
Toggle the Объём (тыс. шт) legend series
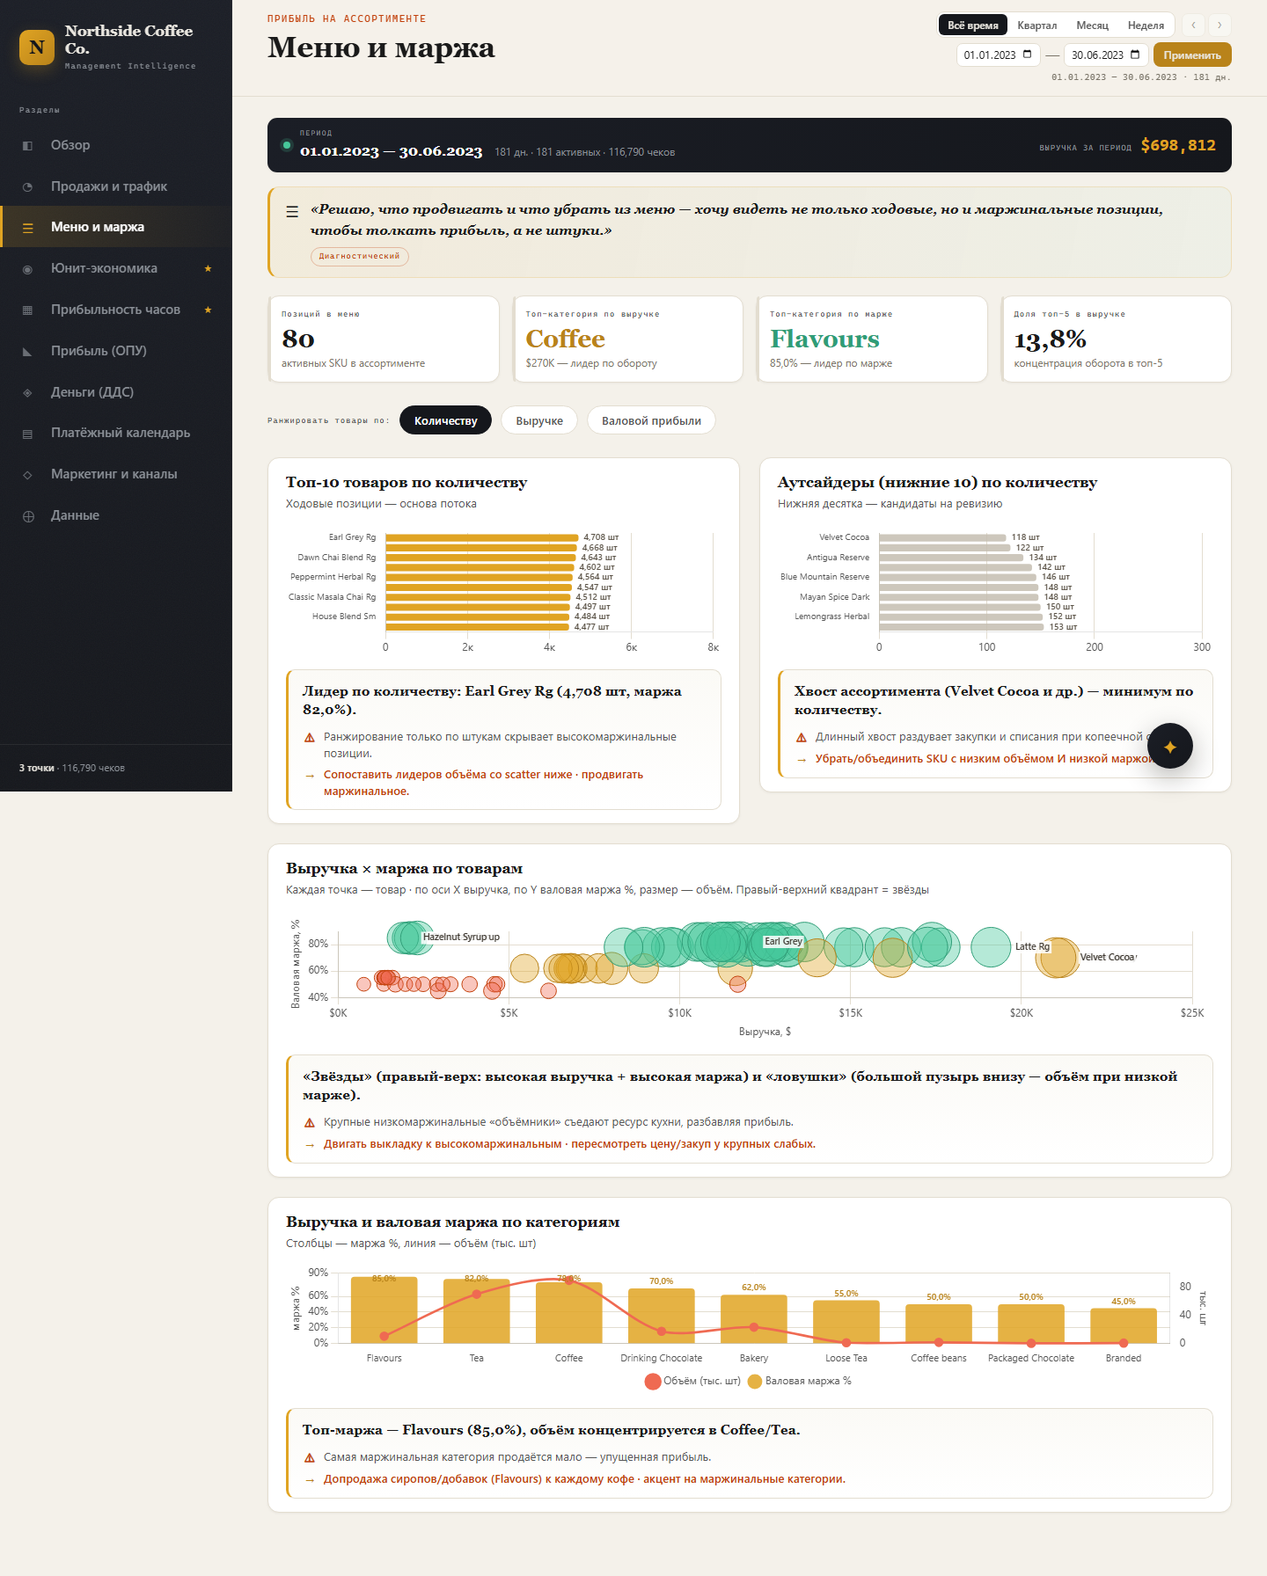(693, 1381)
